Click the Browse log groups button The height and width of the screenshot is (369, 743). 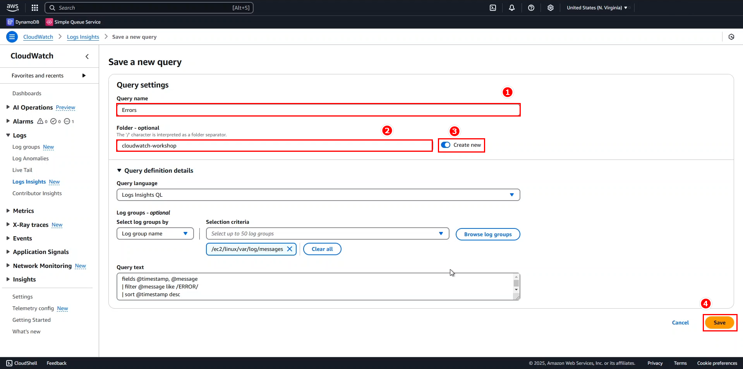click(487, 234)
